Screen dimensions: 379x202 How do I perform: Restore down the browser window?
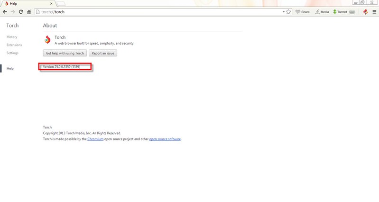[362, 2]
